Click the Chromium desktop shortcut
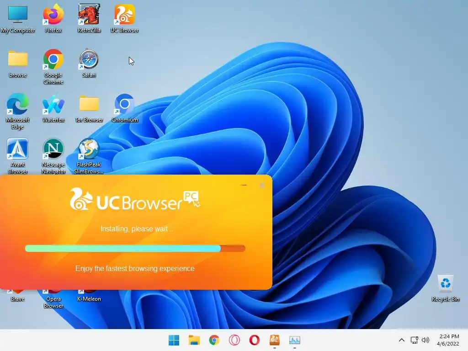The height and width of the screenshot is (351, 468). click(x=124, y=108)
